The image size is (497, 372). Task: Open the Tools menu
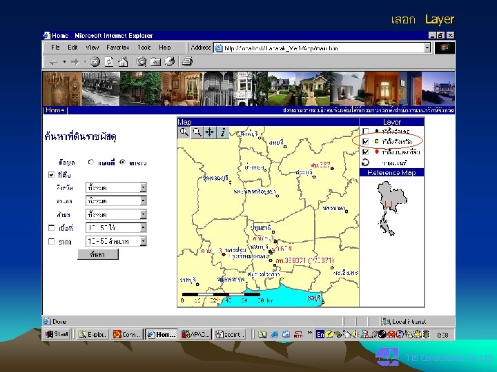pos(144,48)
